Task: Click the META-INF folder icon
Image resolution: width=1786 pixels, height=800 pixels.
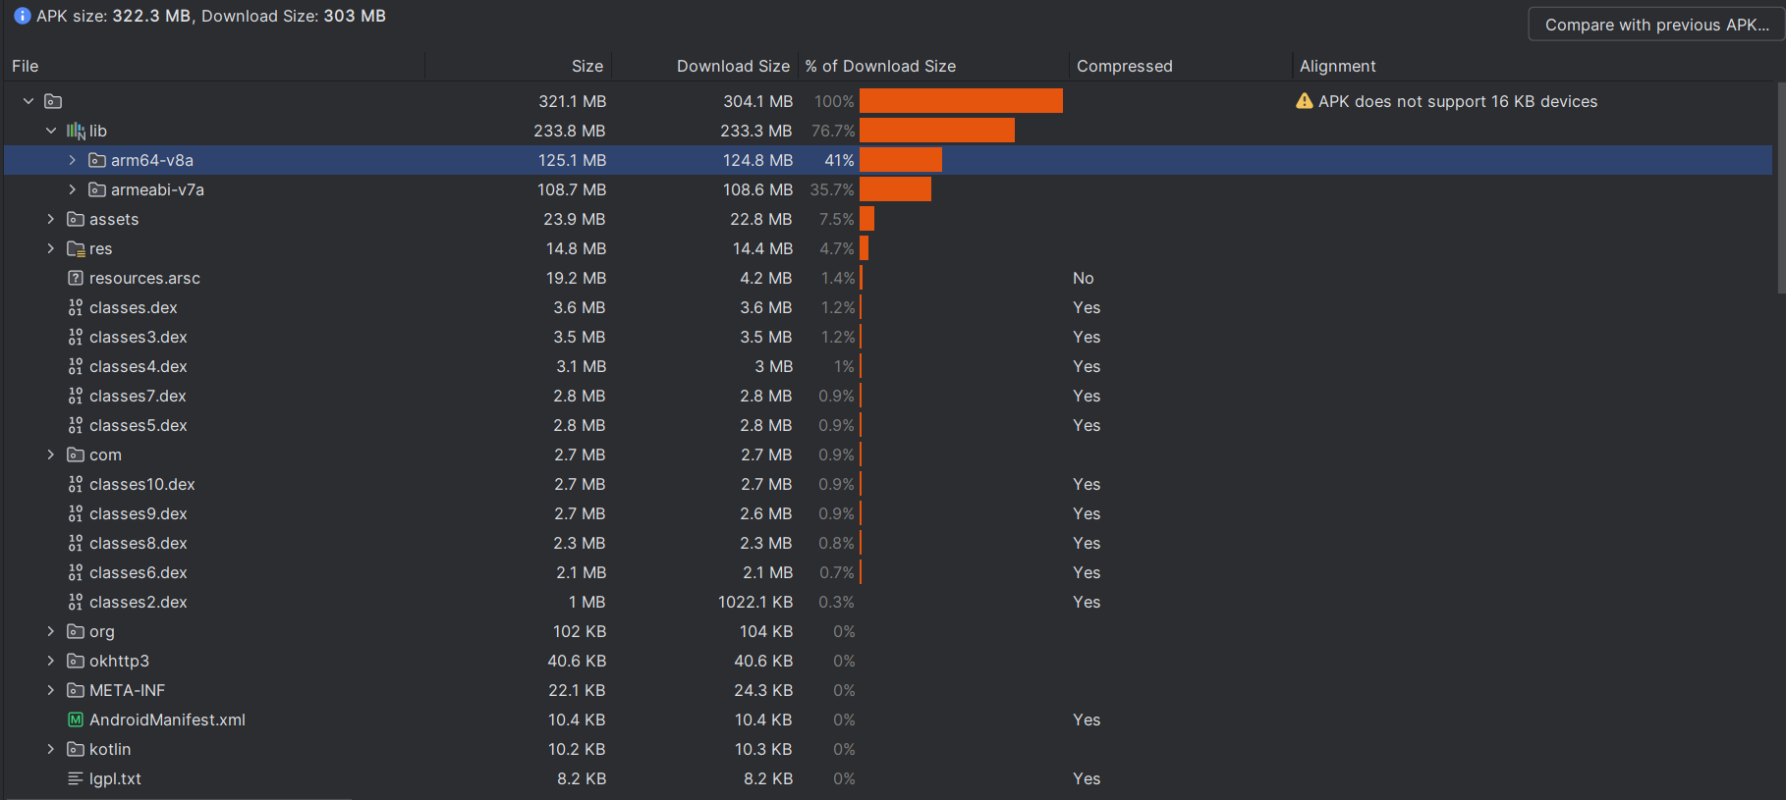Action: [76, 690]
